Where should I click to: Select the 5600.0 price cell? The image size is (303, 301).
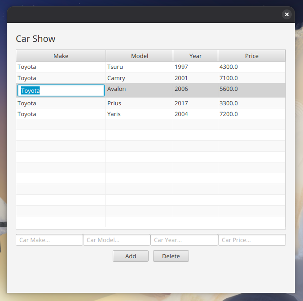(x=251, y=90)
